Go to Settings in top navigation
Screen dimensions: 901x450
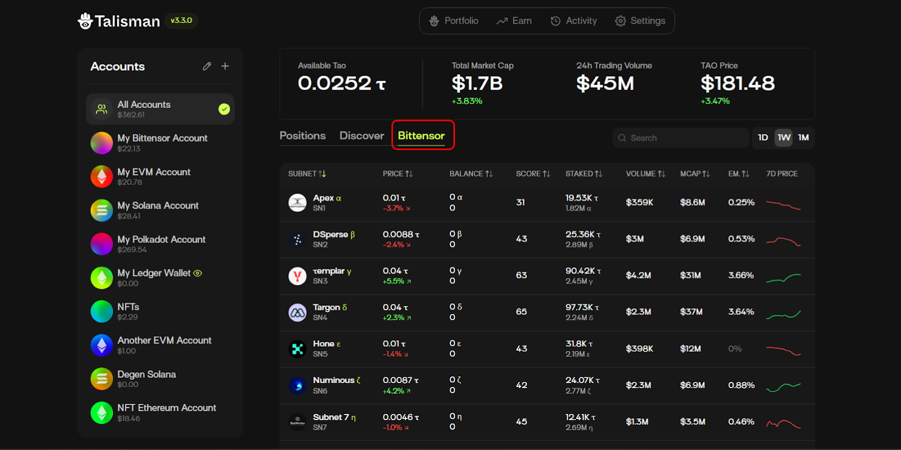[x=640, y=21]
